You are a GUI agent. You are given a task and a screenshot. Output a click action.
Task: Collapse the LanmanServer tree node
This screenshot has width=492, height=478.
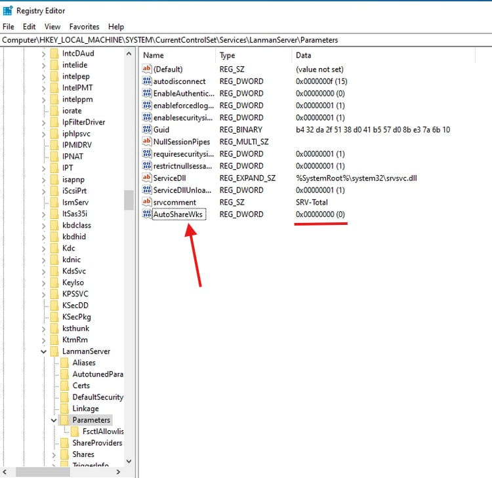43,351
